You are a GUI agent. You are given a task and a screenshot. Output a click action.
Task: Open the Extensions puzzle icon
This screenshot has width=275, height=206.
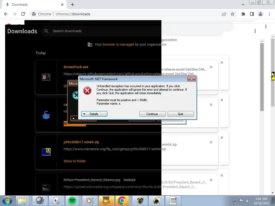[x=243, y=14]
